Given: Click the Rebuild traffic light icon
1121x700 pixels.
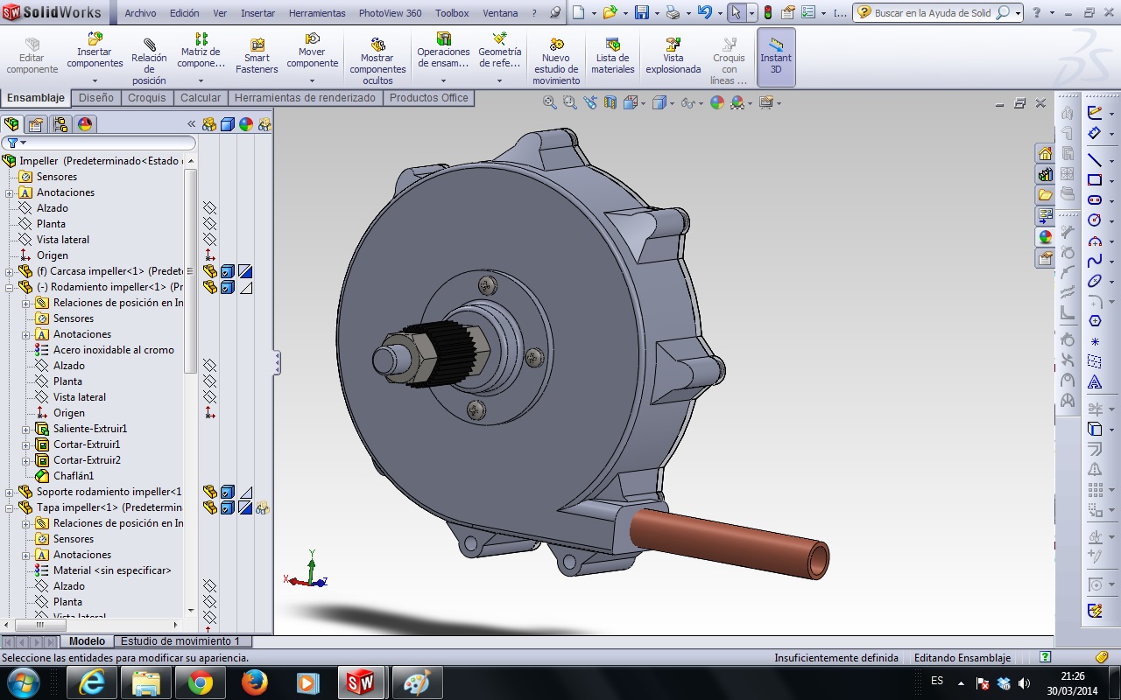Looking at the screenshot, I should [768, 12].
